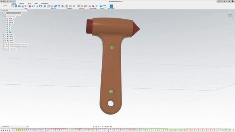The image size is (235, 132).
Task: Switch to the SÓLIDO tab
Action: (14, 3)
